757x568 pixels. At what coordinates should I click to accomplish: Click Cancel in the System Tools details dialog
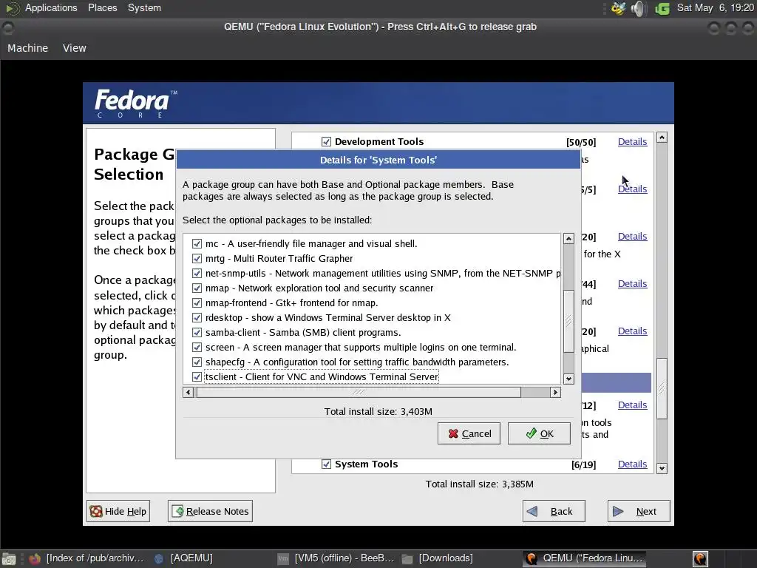(469, 433)
